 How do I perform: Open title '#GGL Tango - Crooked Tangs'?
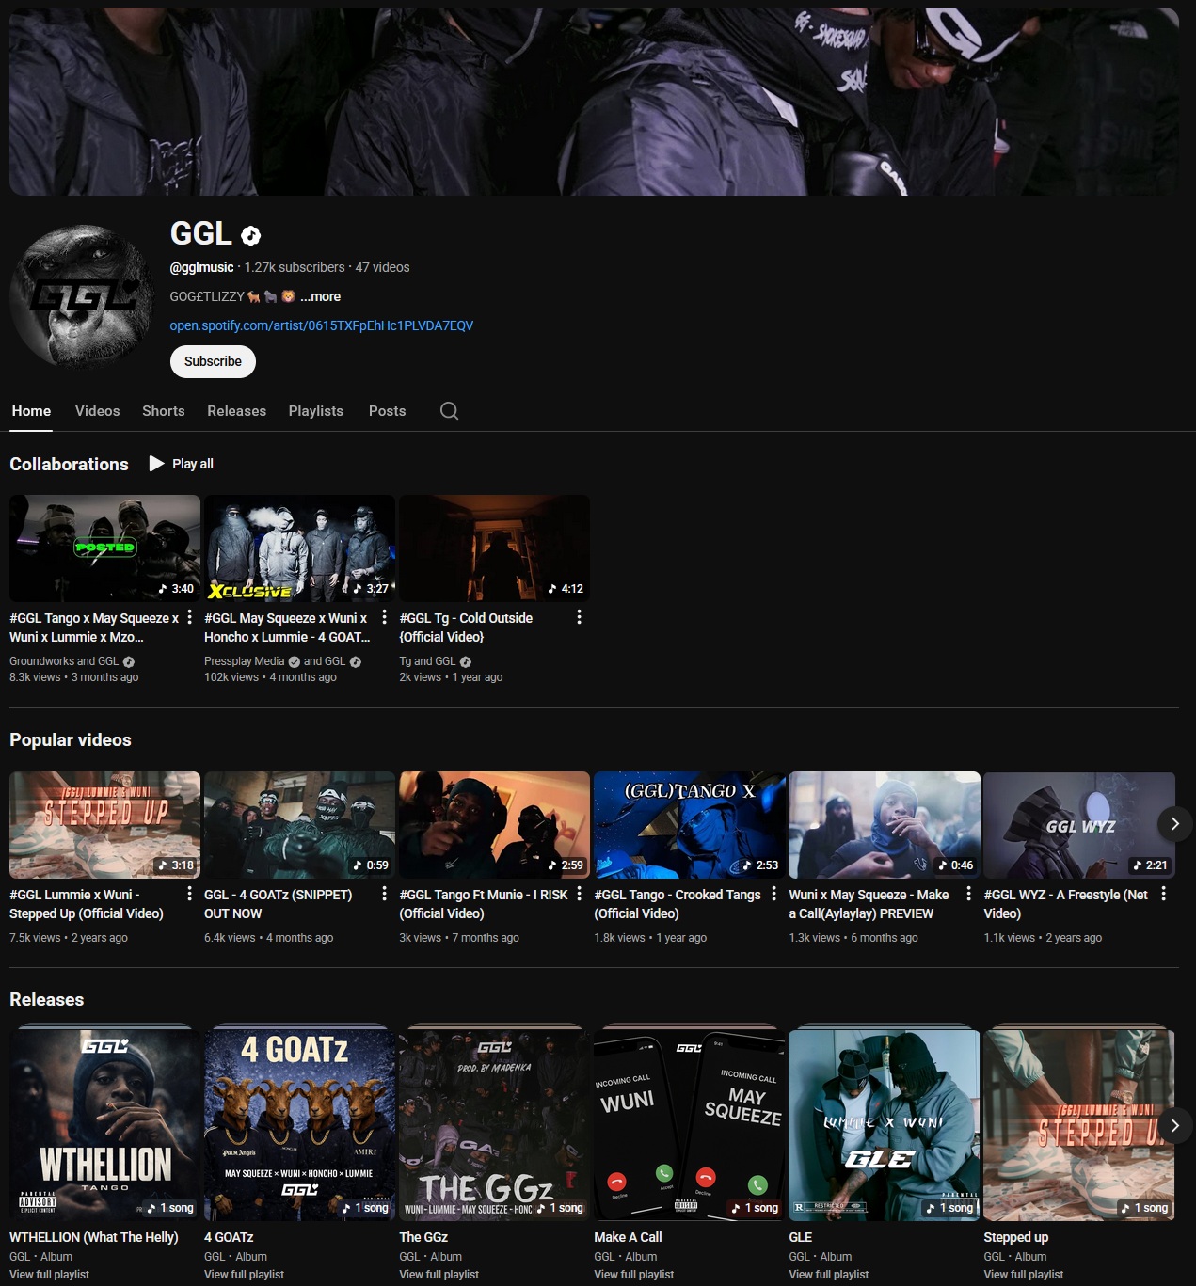678,904
